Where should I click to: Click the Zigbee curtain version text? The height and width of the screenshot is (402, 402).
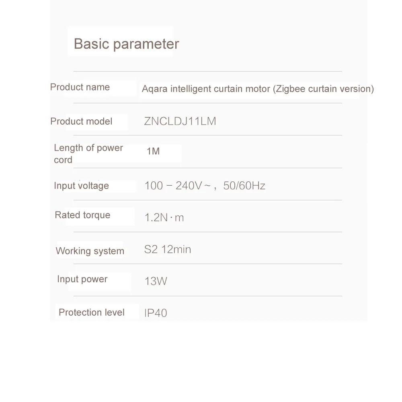(323, 89)
